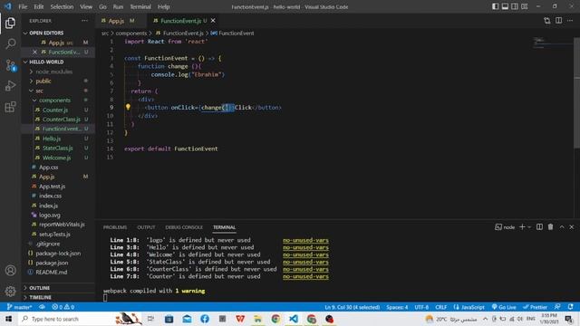Image resolution: width=580 pixels, height=326 pixels.
Task: Open editor More Actions ellipsis
Action: [x=570, y=21]
